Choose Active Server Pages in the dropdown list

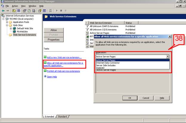click(133, 60)
